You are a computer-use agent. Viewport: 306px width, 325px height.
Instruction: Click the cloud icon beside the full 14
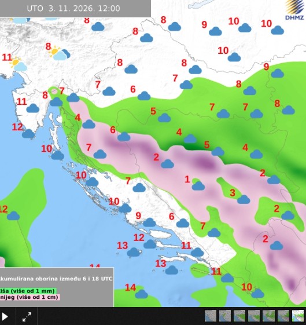tap(142, 294)
